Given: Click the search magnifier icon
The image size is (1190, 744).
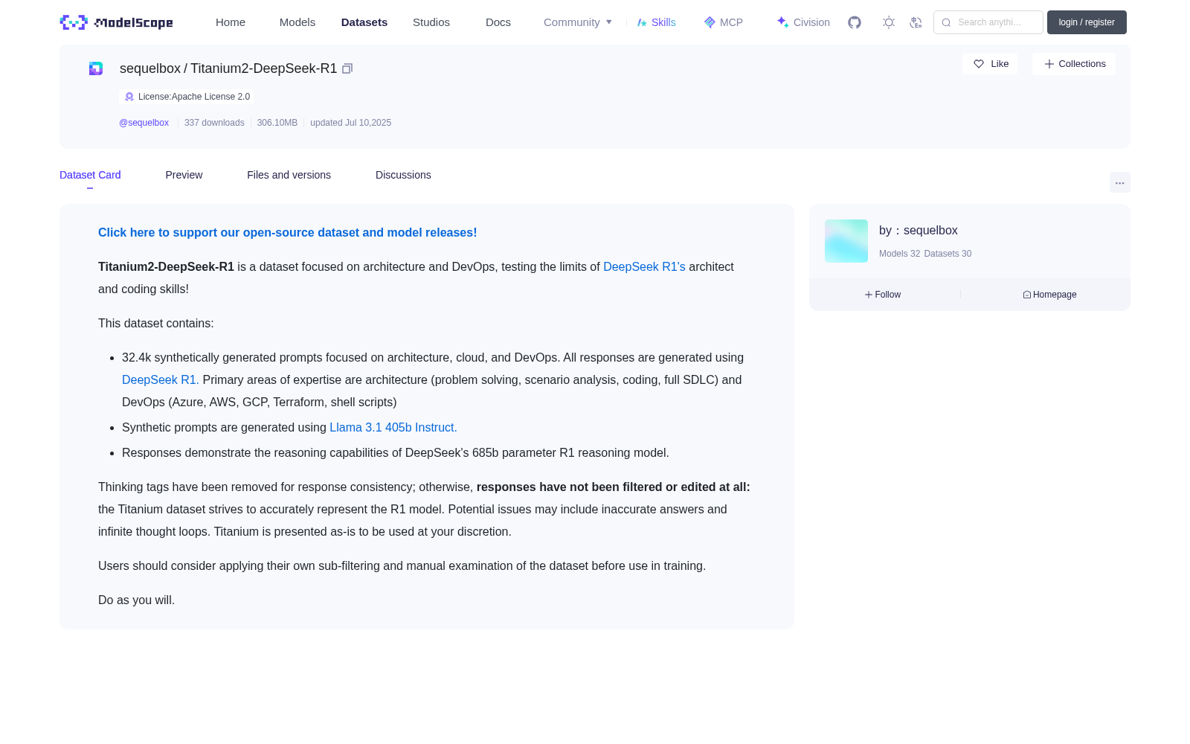Looking at the screenshot, I should [x=946, y=22].
